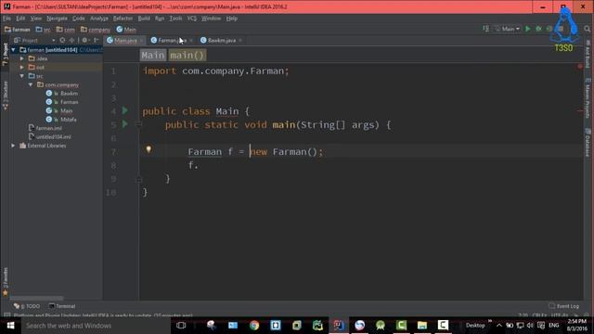Viewport: 594px width, 334px height.
Task: Open the Refactor menu
Action: click(123, 19)
